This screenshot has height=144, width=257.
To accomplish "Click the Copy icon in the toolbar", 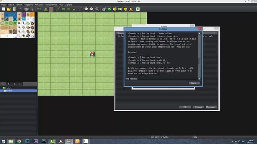I will 27,9.
